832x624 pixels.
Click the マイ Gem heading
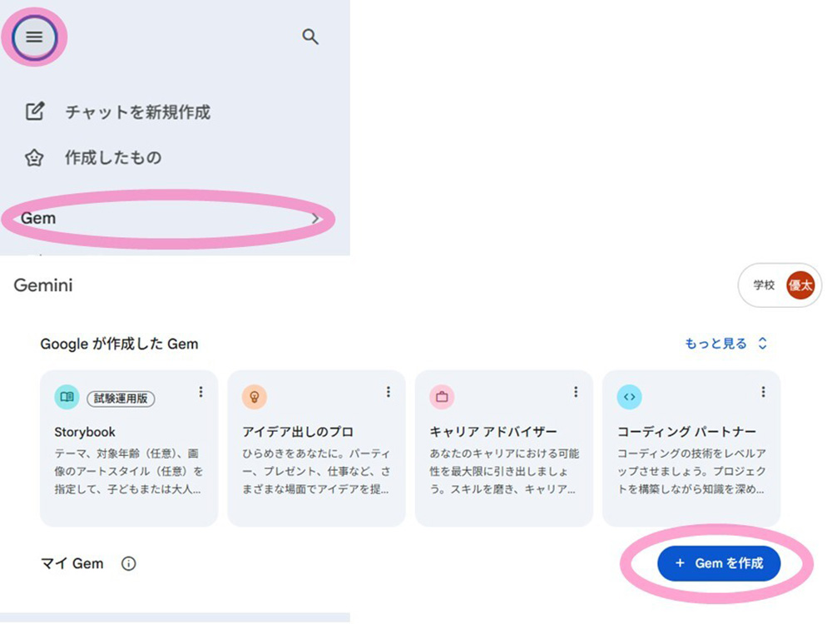tap(72, 563)
